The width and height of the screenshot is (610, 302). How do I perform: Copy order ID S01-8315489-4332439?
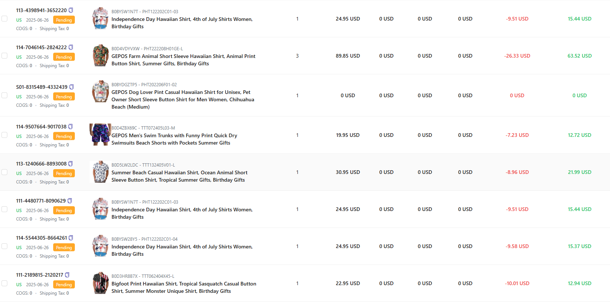(72, 87)
